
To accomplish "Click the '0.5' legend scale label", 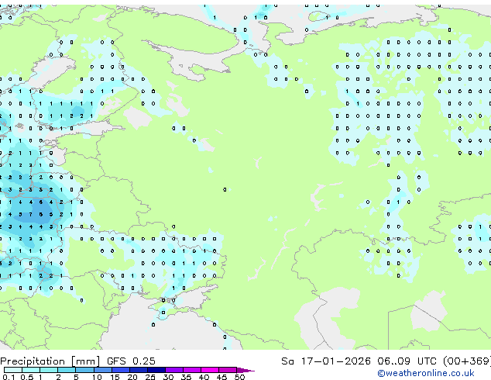I will [27, 377].
